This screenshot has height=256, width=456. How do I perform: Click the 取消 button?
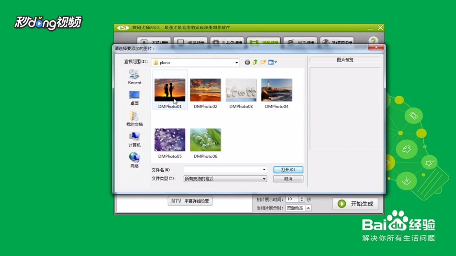(288, 179)
